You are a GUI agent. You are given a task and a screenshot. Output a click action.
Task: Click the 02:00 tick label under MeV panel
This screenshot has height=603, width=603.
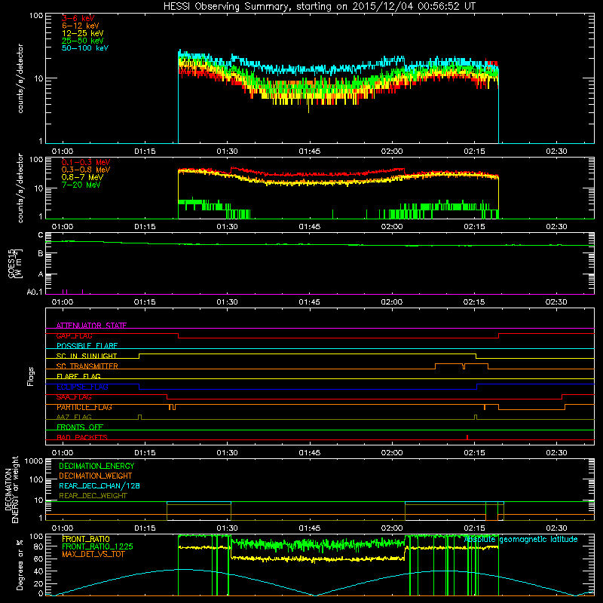(392, 227)
